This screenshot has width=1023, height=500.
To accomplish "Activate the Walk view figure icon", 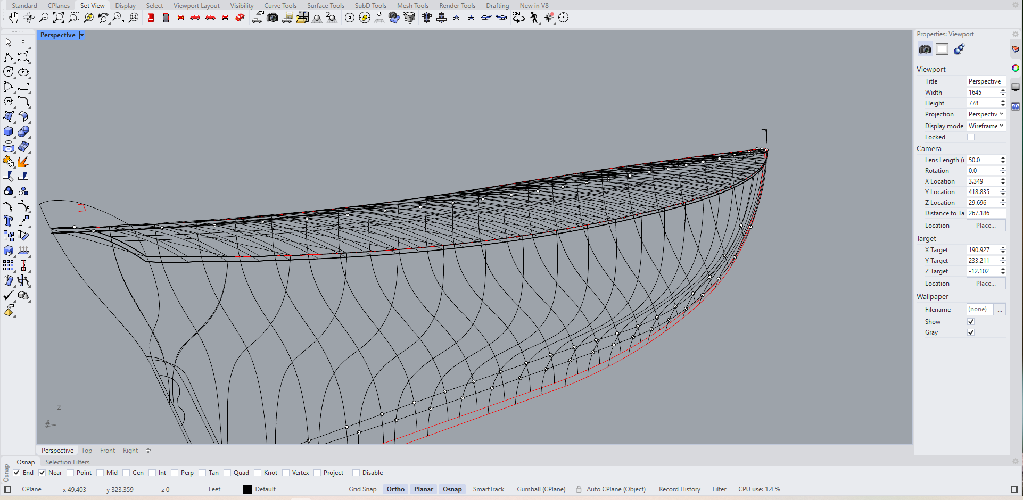I will pyautogui.click(x=534, y=18).
